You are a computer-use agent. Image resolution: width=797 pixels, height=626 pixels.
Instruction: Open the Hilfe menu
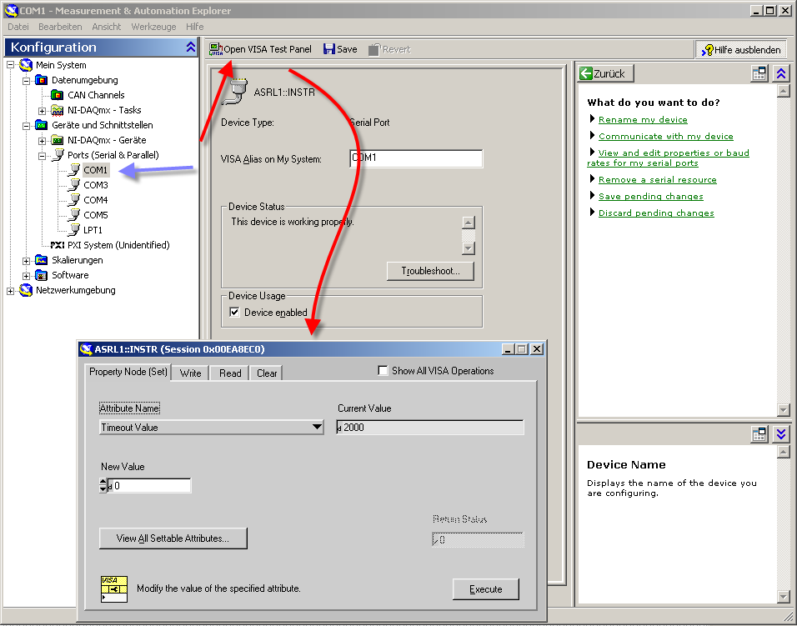pos(195,27)
